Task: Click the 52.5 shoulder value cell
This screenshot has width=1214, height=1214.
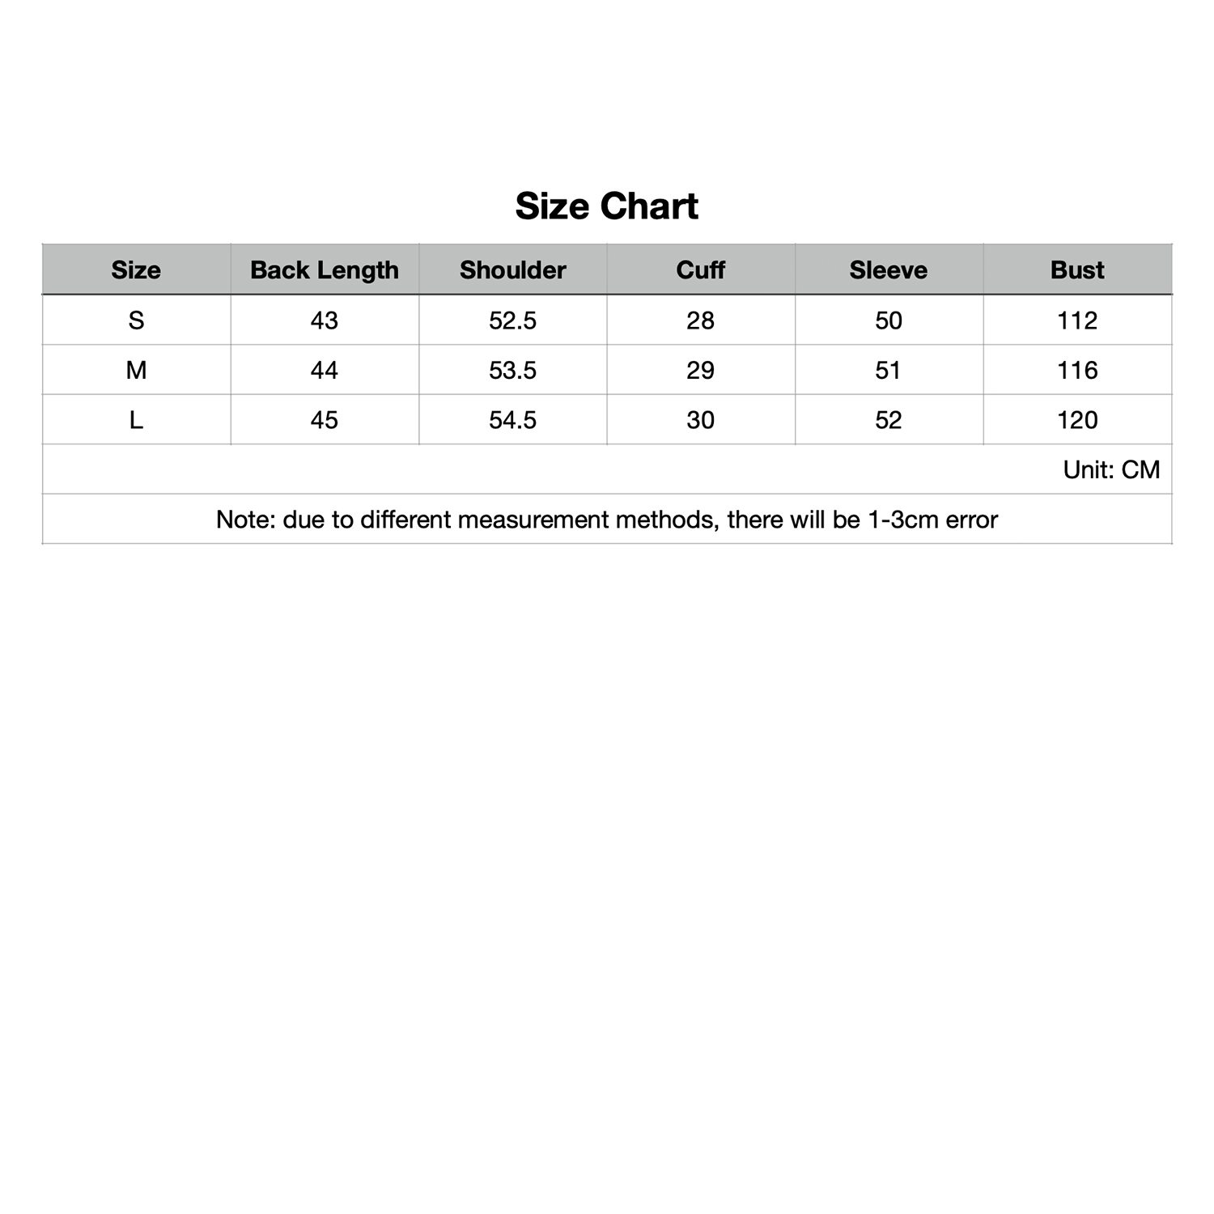Action: point(512,320)
